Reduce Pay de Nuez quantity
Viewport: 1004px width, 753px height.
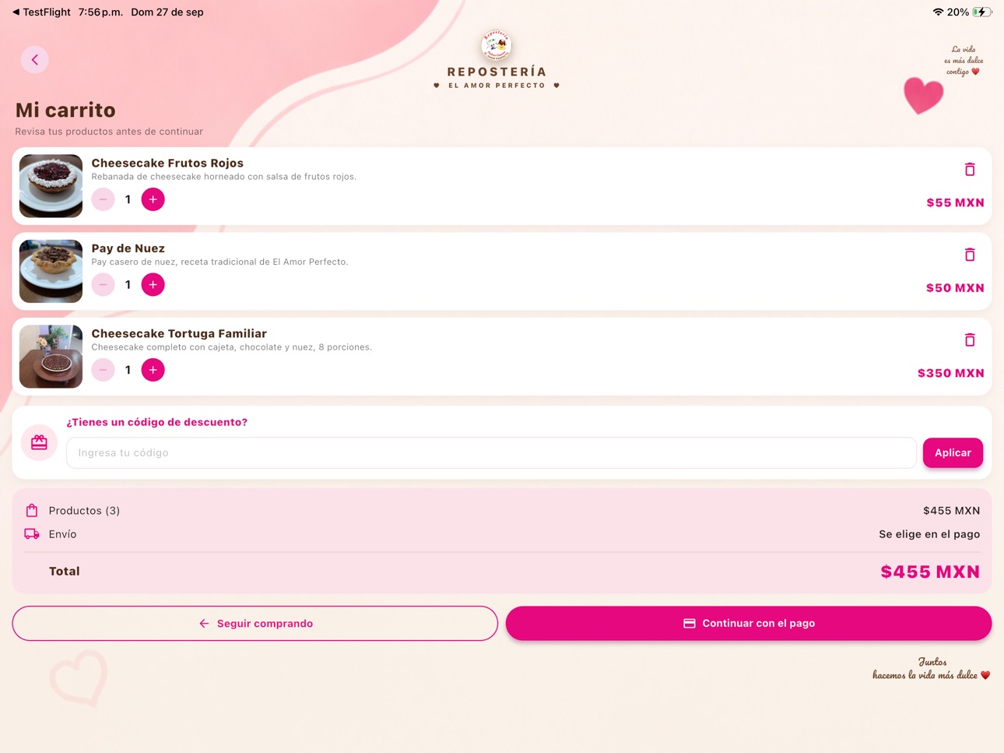click(x=103, y=285)
